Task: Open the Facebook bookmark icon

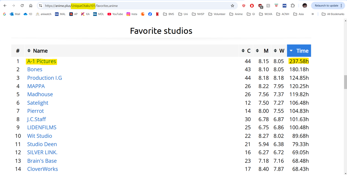Action: point(150,14)
